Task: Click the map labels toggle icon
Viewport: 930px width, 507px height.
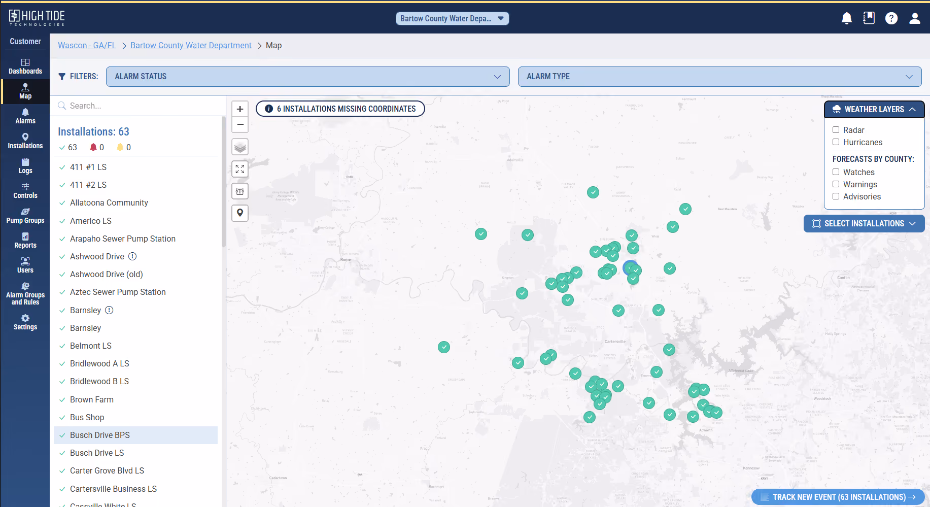Action: (x=240, y=191)
